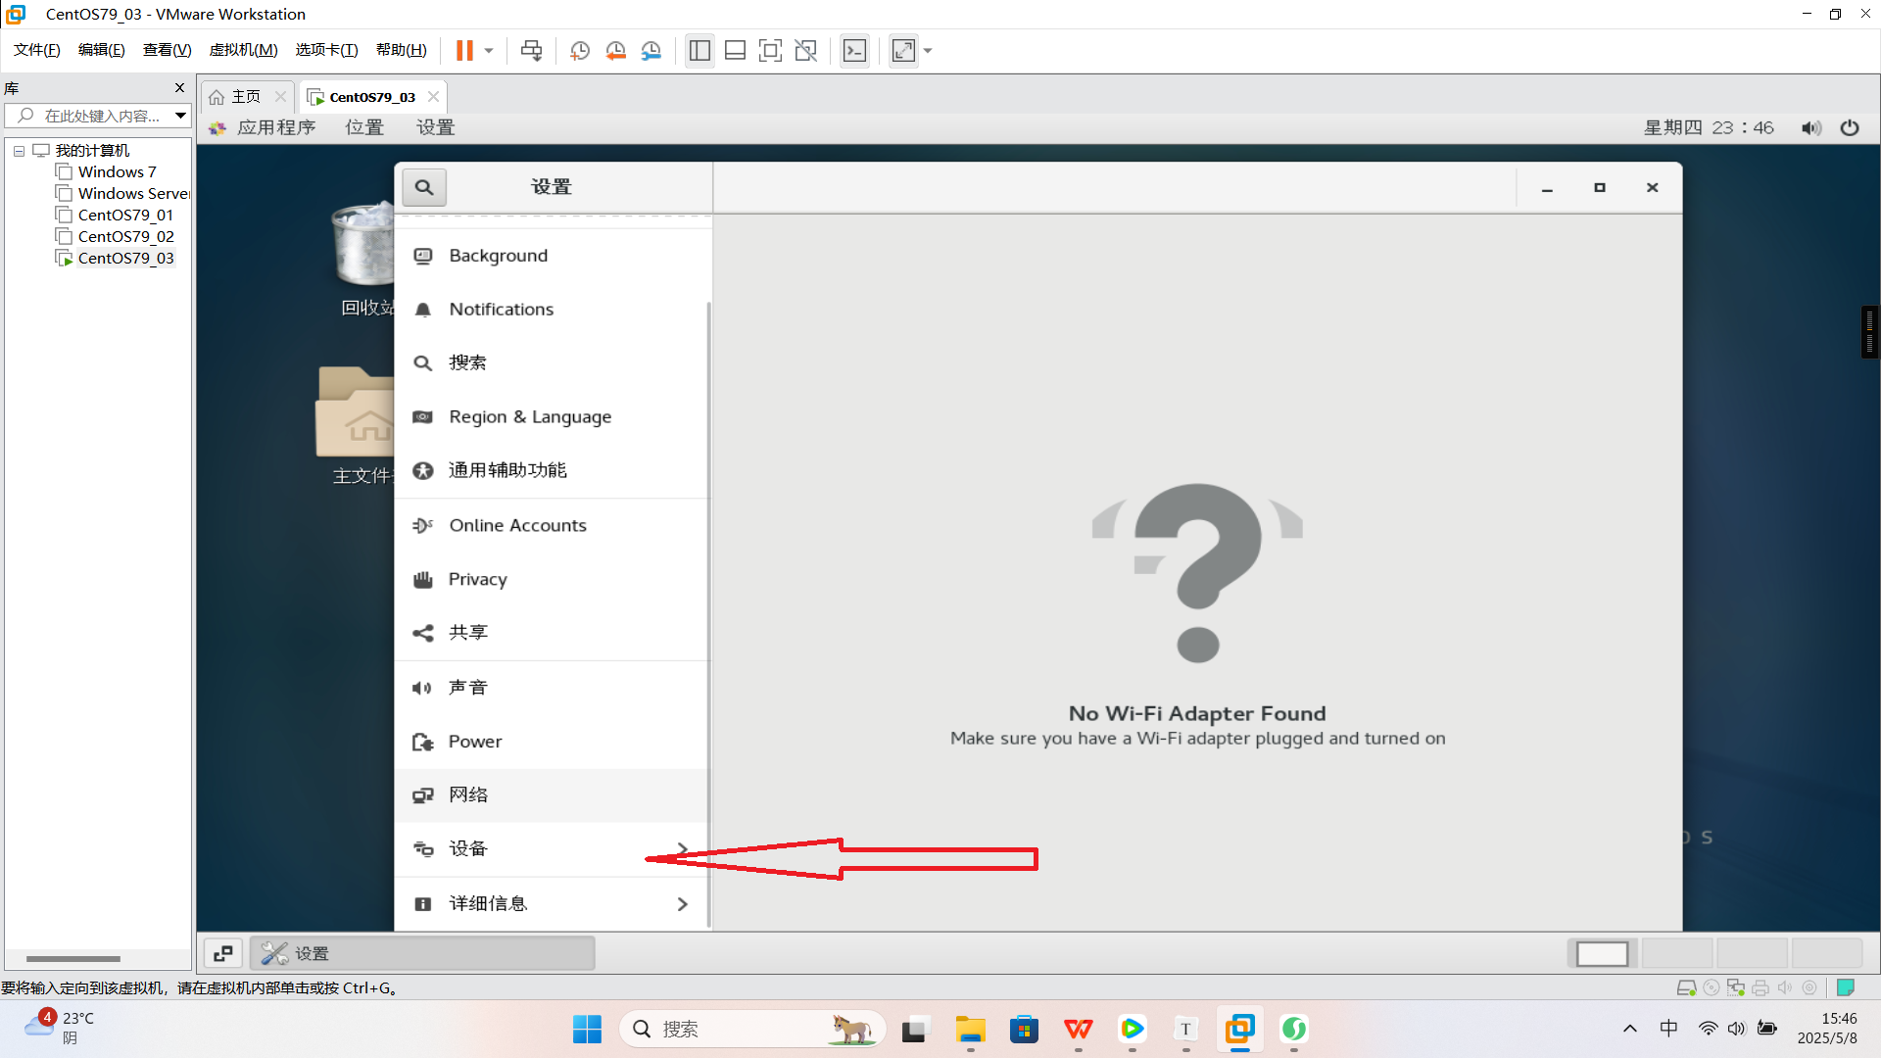Select Privacy in the settings sidebar
1881x1058 pixels.
(477, 580)
